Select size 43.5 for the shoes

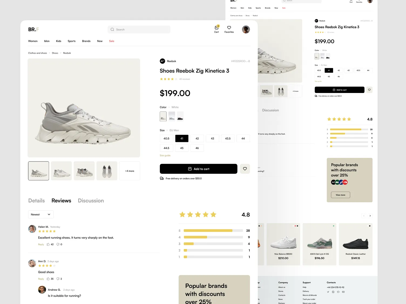pyautogui.click(x=228, y=138)
